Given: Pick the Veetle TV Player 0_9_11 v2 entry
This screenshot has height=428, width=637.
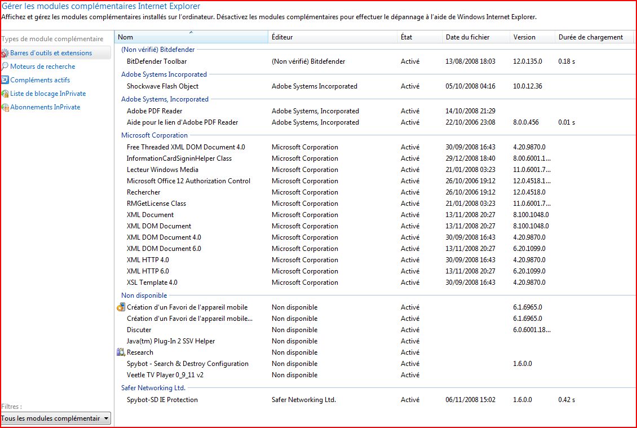Looking at the screenshot, I should (165, 375).
